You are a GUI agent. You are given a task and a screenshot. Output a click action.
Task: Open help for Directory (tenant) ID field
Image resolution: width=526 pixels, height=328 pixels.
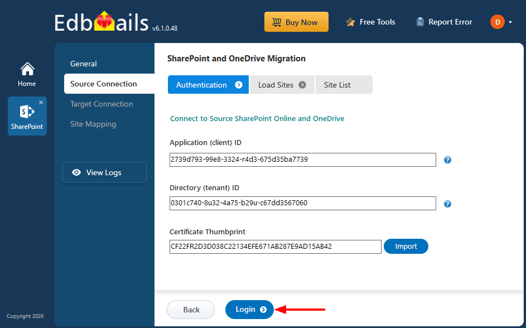click(x=447, y=203)
